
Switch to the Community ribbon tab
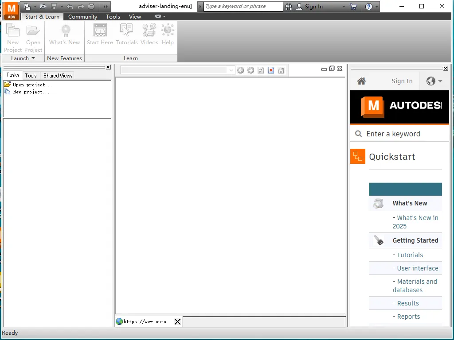[82, 17]
